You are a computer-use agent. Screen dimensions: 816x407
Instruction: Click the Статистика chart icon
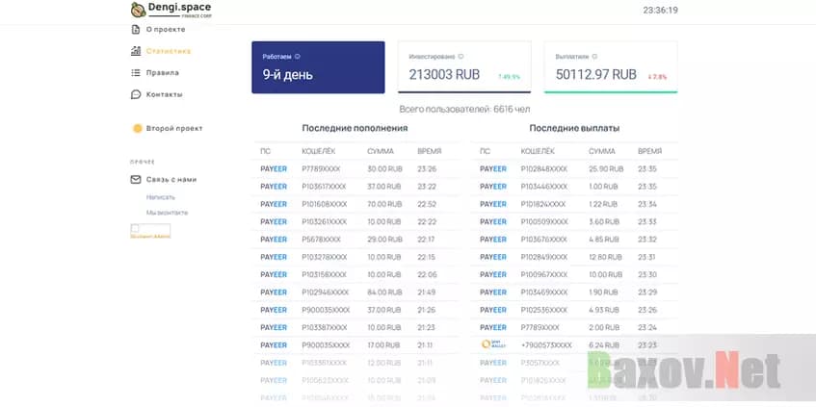point(136,51)
